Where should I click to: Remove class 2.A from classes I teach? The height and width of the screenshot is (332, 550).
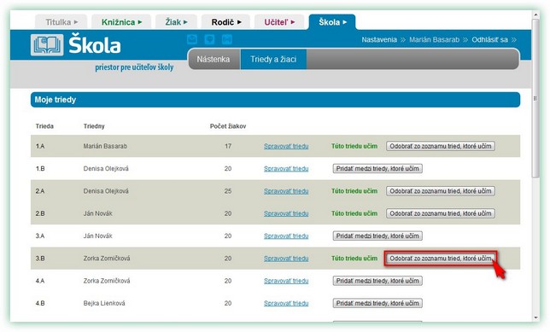pyautogui.click(x=441, y=191)
